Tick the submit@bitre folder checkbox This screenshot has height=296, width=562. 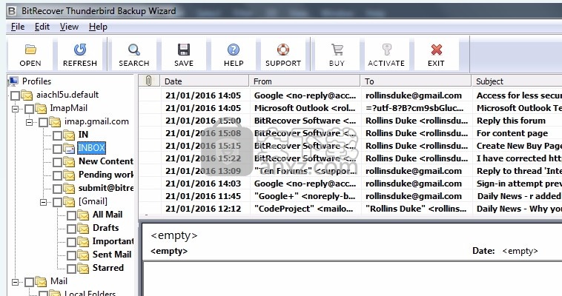coord(57,189)
